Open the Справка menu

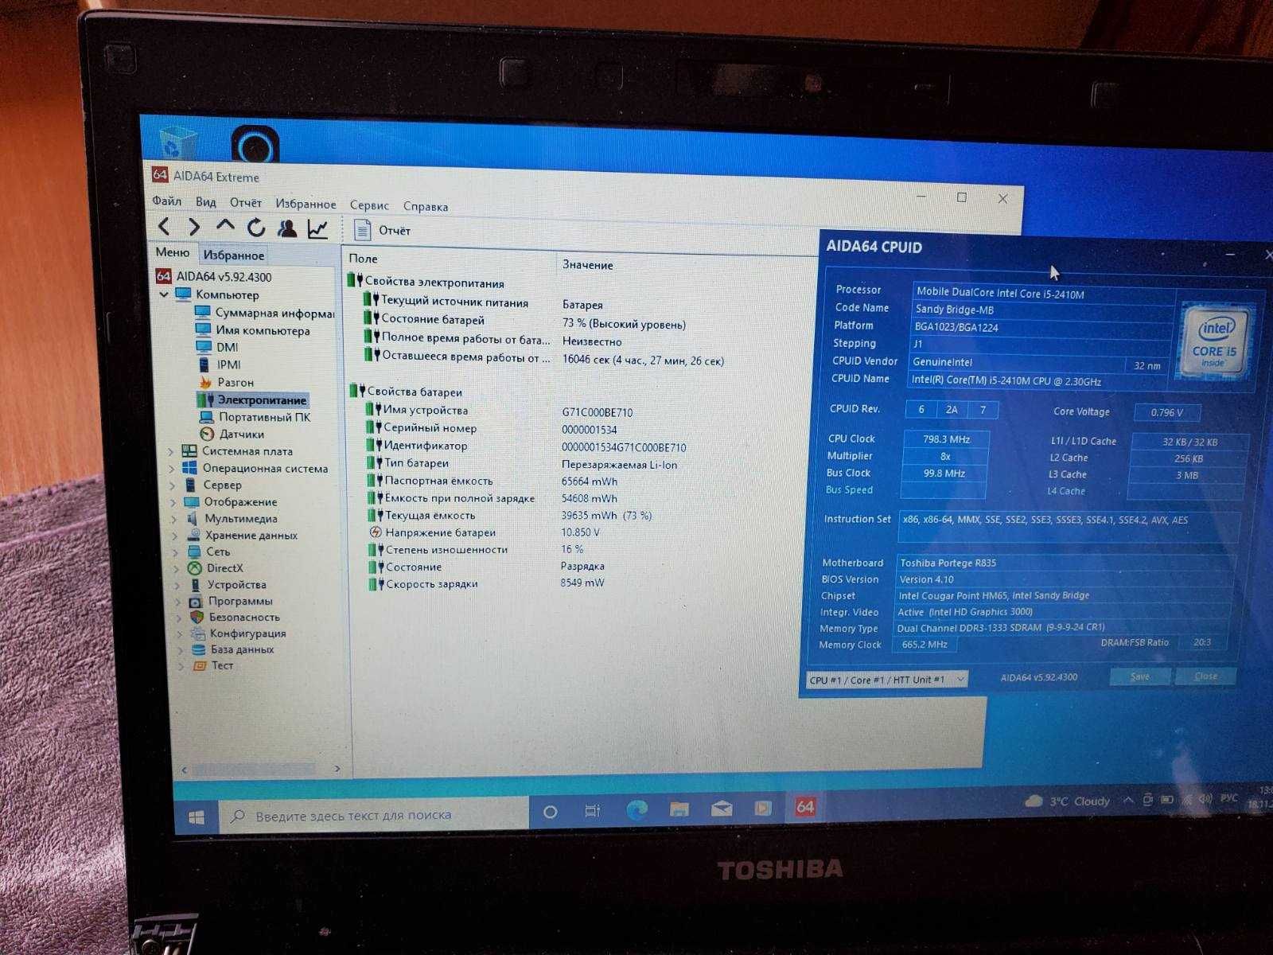click(426, 206)
